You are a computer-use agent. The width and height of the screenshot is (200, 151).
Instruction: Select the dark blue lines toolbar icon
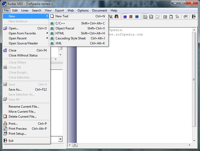click(137, 17)
